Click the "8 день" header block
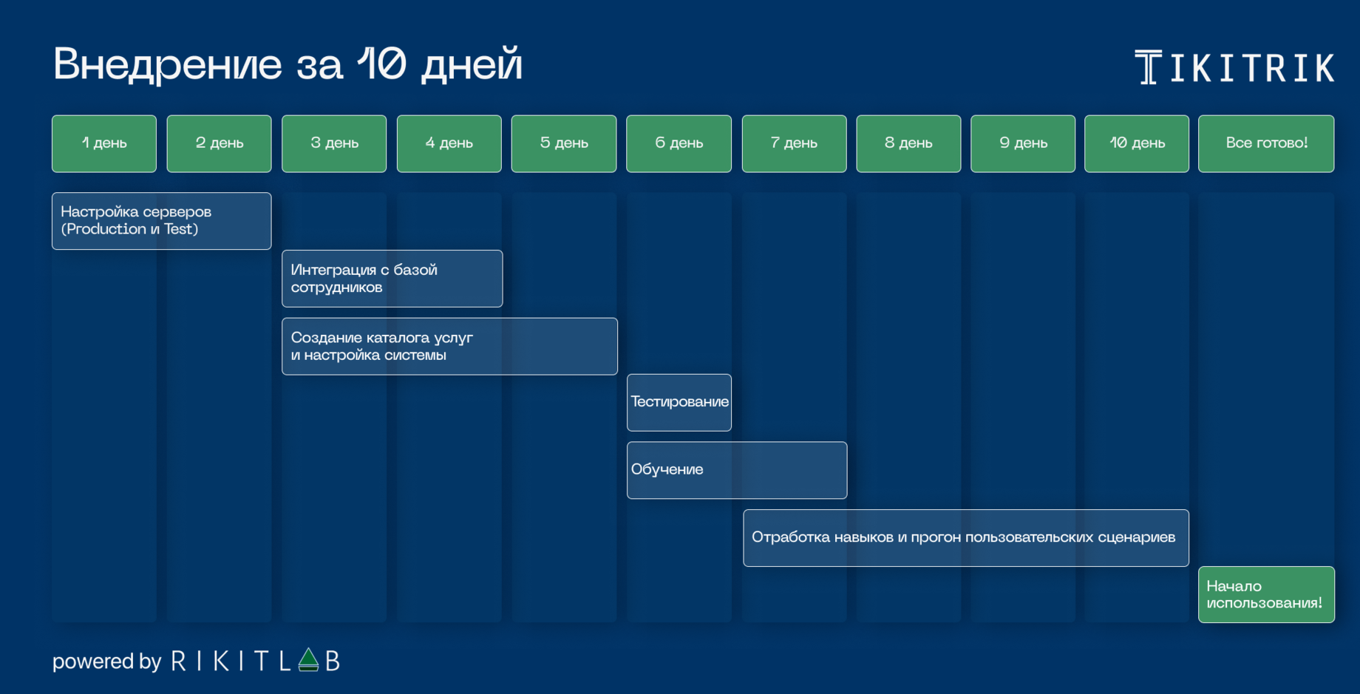This screenshot has width=1360, height=694. coord(908,143)
